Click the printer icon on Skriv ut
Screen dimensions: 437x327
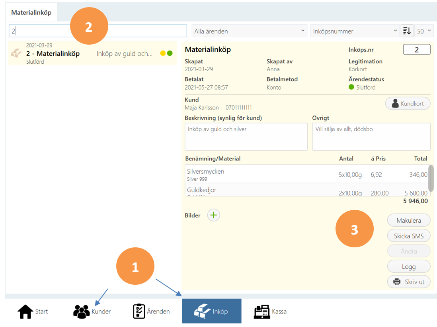(397, 282)
